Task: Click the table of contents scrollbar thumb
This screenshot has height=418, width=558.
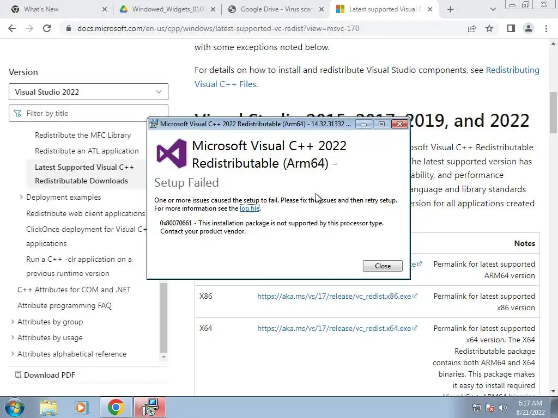Action: click(x=163, y=317)
